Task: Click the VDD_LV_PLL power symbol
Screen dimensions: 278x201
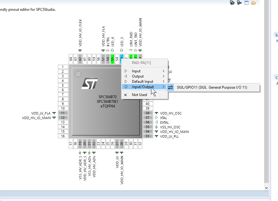Action: [156, 136]
